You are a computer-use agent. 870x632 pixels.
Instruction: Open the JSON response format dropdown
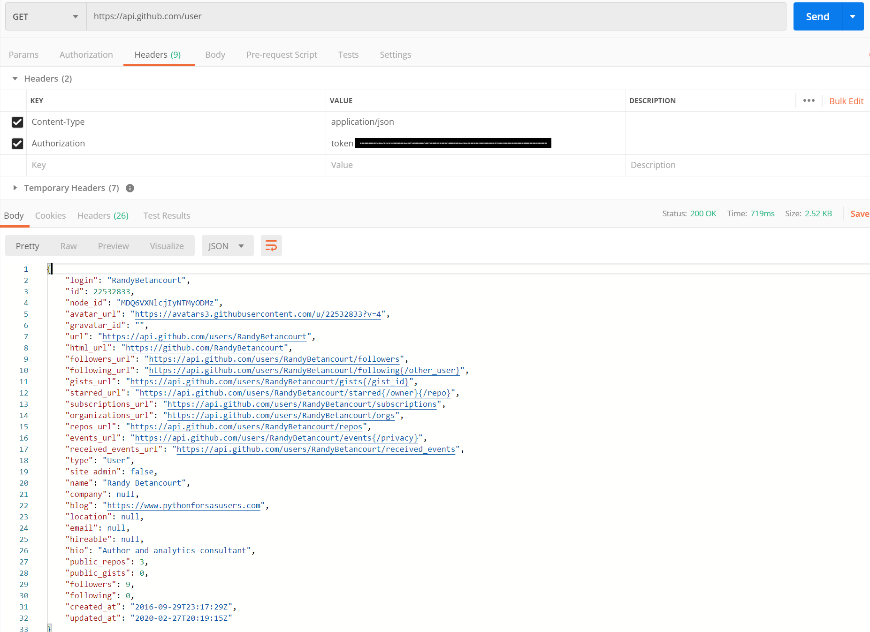[x=228, y=245]
